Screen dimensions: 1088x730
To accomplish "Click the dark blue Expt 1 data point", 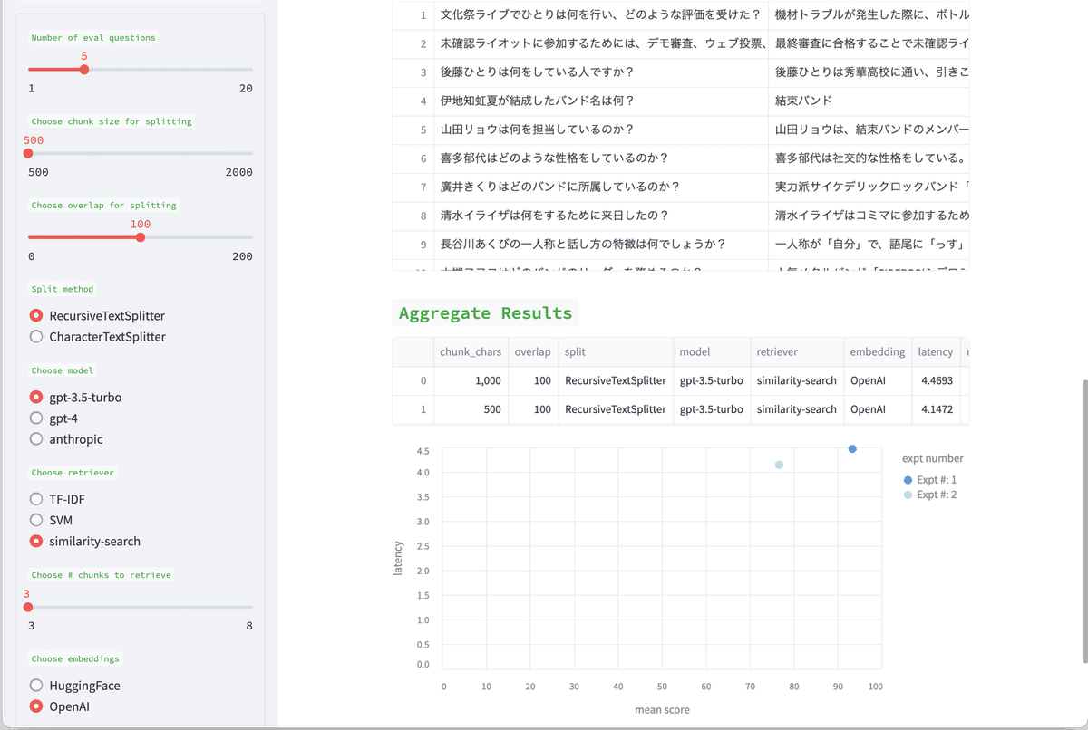I will pos(852,448).
